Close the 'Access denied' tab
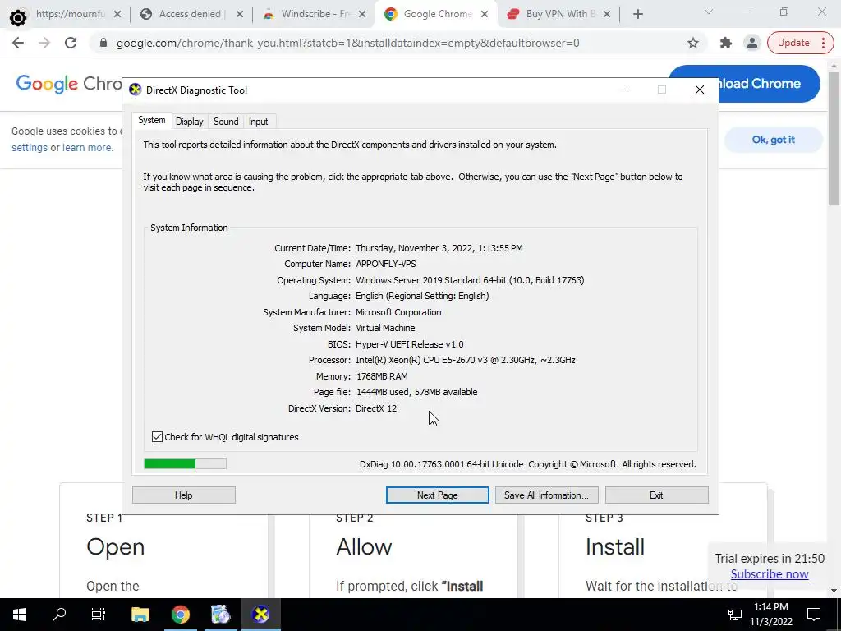The width and height of the screenshot is (841, 631). tap(240, 15)
